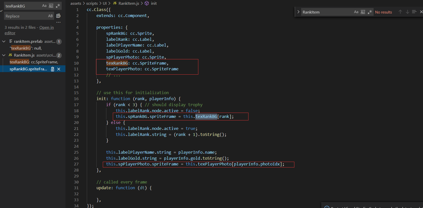The width and height of the screenshot is (423, 208).
Task: Click the match count badge on RankItem.js
Action: click(x=59, y=55)
